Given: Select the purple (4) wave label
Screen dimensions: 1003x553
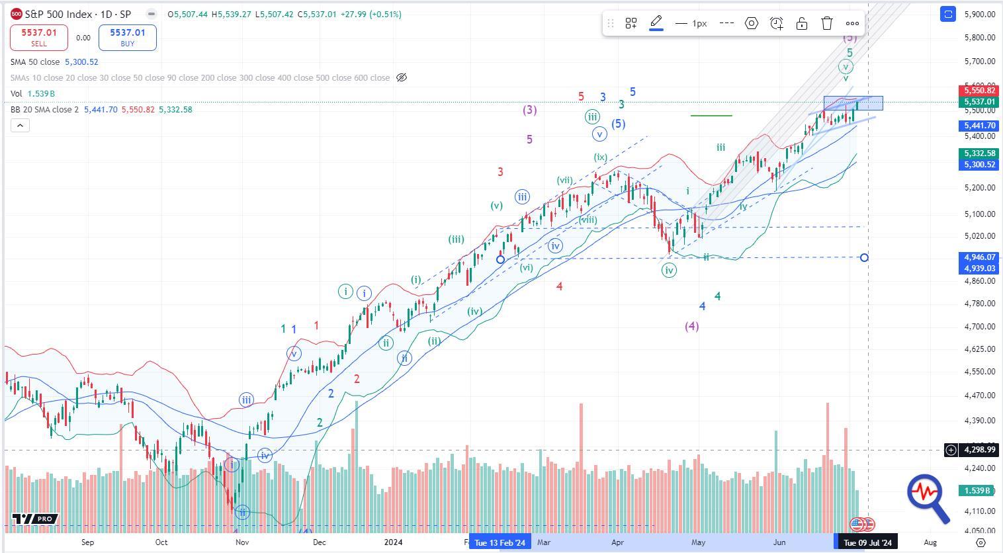Looking at the screenshot, I should click(x=691, y=326).
